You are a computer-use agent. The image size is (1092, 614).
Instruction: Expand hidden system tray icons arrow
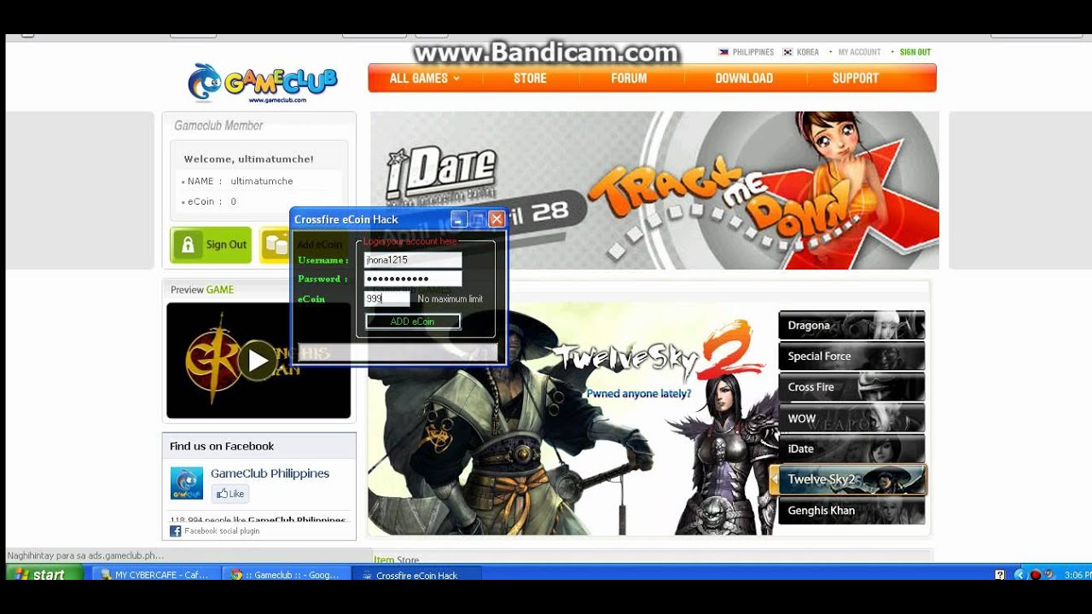[x=1019, y=575]
